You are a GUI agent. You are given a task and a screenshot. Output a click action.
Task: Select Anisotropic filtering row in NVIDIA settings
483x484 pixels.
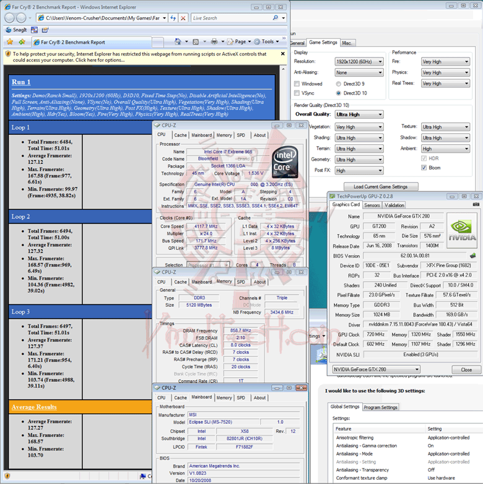(407, 438)
